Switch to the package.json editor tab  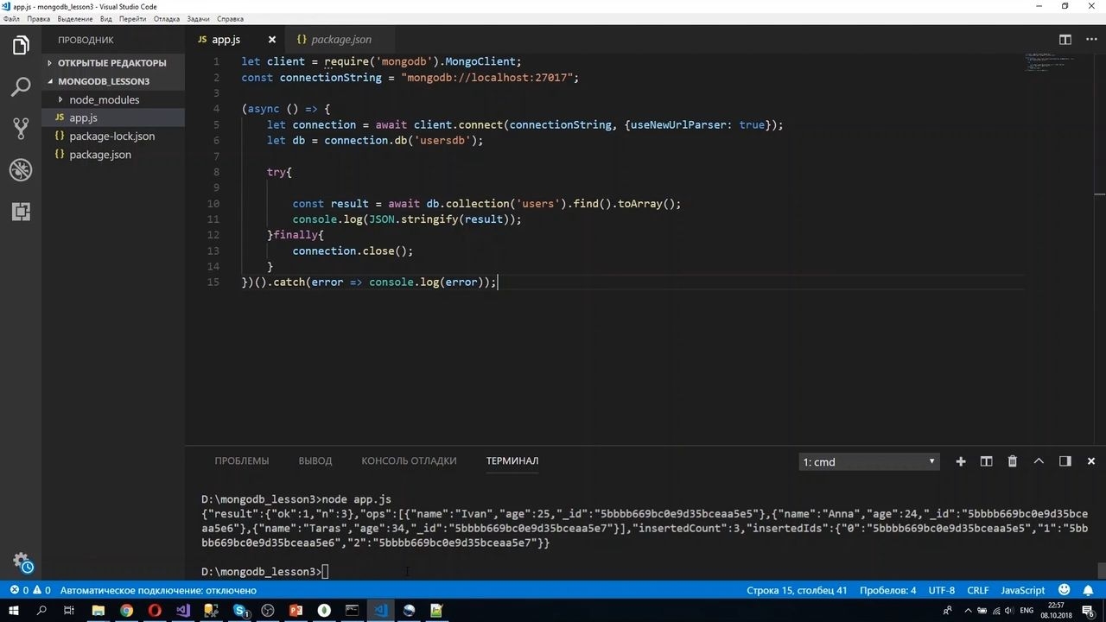click(x=341, y=40)
